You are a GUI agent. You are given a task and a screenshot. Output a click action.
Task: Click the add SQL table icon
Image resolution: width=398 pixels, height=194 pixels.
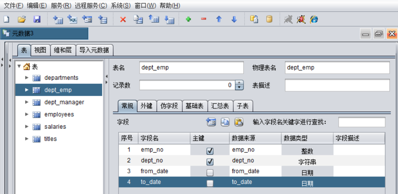(72, 20)
